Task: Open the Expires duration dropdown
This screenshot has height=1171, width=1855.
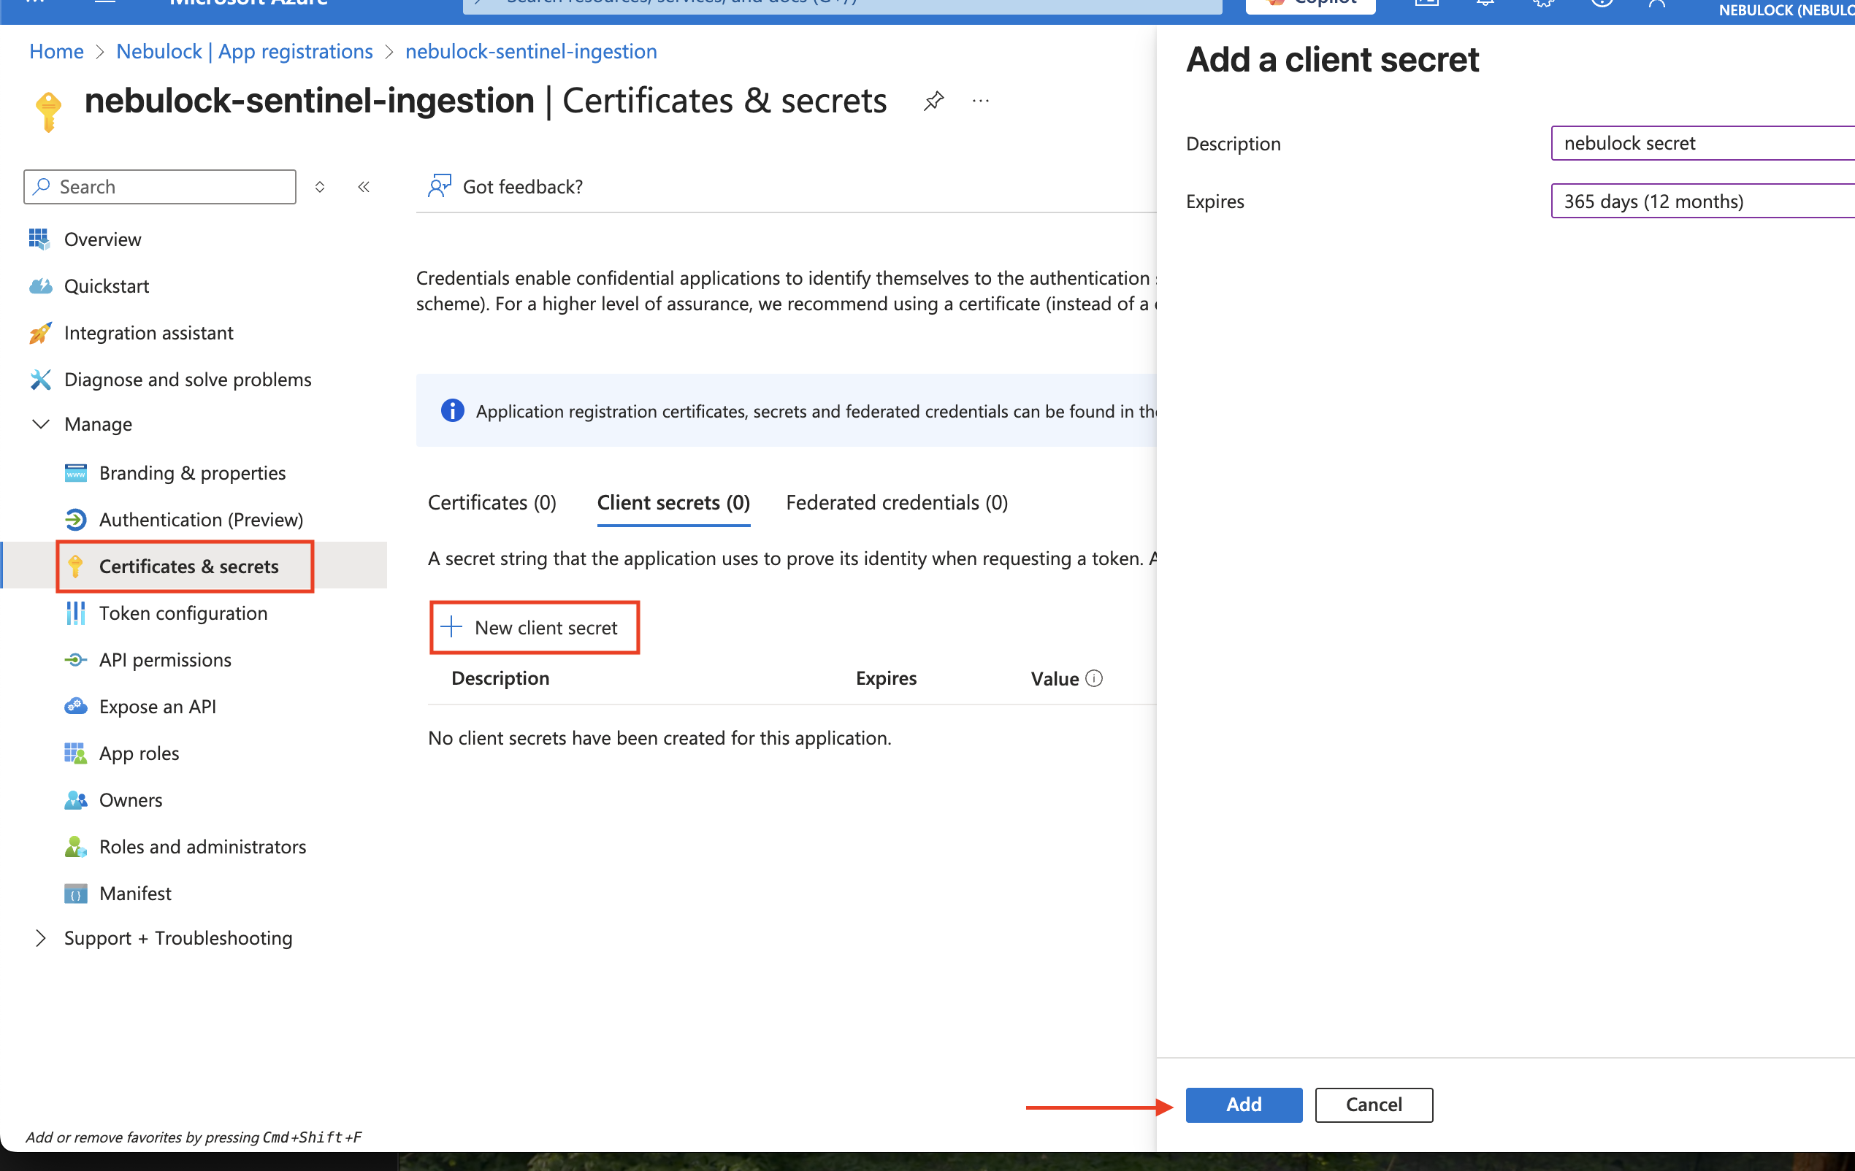Action: coord(1701,201)
